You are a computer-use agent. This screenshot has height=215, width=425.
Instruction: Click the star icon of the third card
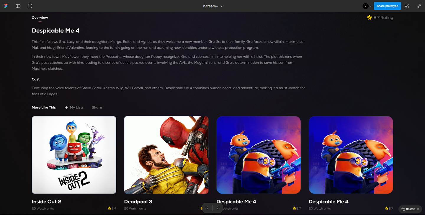tap(294, 208)
